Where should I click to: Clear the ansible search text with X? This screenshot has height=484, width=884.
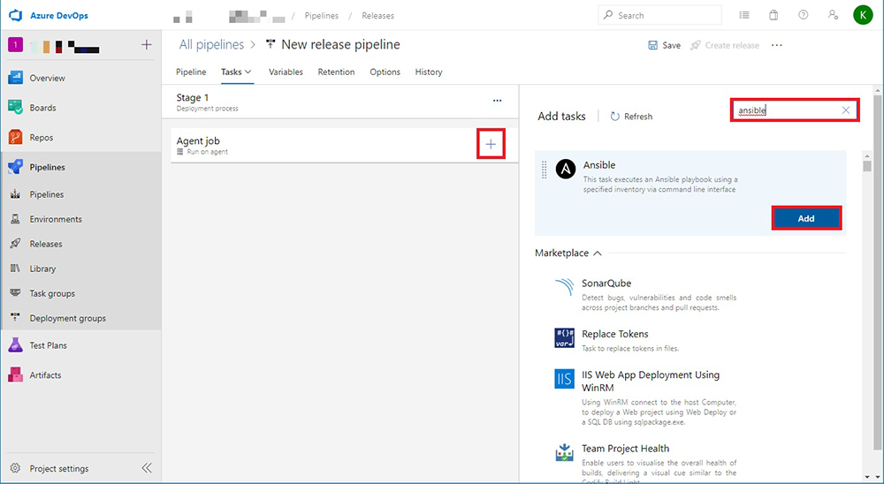pyautogui.click(x=846, y=110)
